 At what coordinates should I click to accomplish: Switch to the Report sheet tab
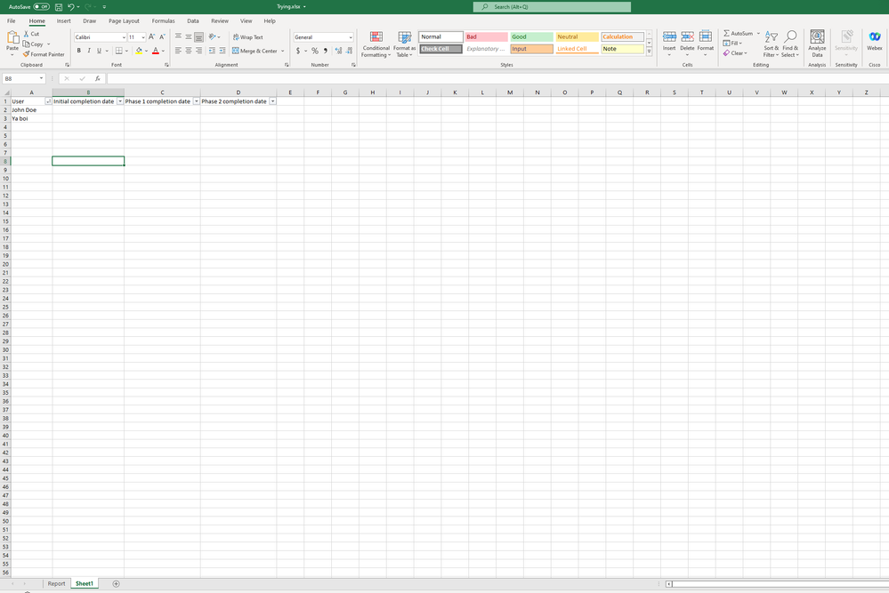(56, 583)
